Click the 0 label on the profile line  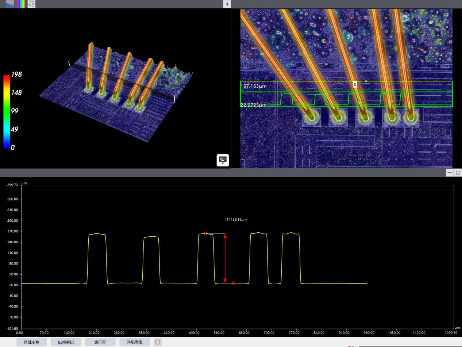click(355, 84)
